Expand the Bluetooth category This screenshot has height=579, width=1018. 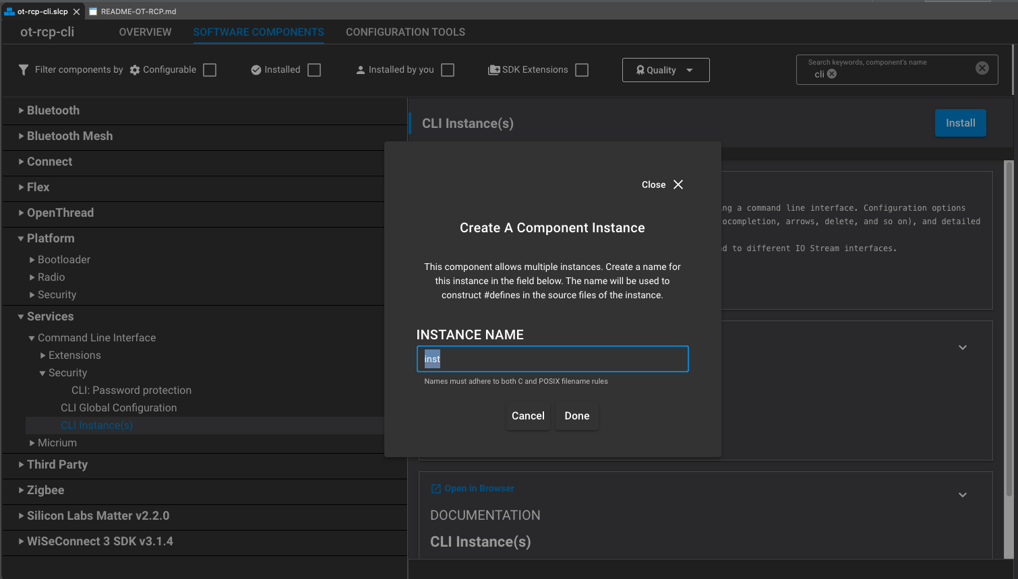[22, 110]
